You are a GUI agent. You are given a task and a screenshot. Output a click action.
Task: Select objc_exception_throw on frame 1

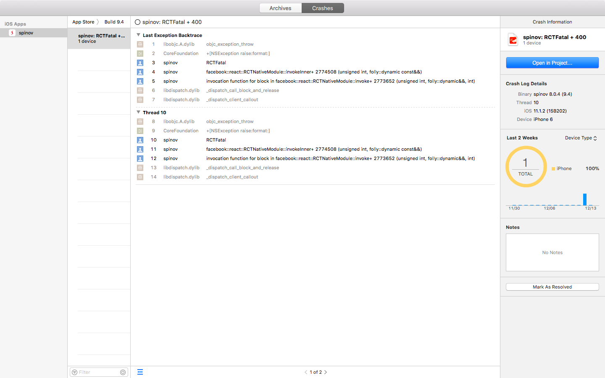[230, 44]
